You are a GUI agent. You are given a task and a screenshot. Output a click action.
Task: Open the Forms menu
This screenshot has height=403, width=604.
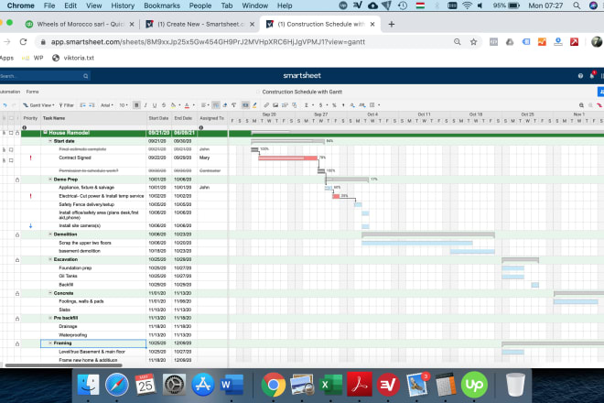32,92
